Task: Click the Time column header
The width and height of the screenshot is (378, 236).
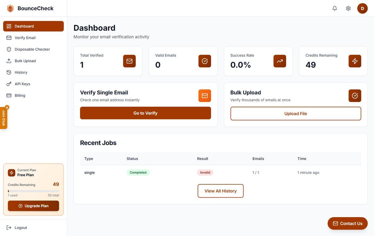Action: [302, 159]
